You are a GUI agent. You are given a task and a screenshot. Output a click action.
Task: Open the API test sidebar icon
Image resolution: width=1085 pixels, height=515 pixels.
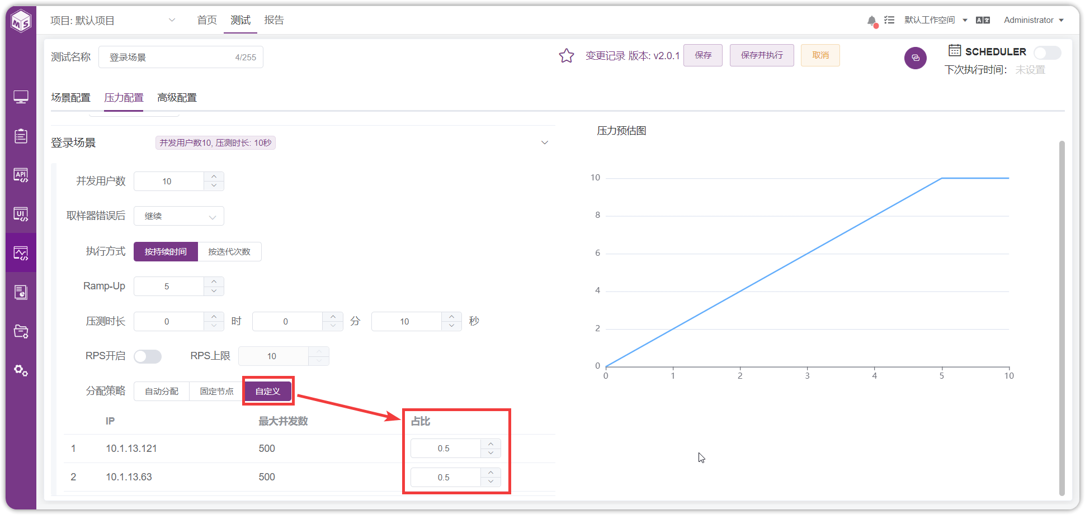point(21,175)
